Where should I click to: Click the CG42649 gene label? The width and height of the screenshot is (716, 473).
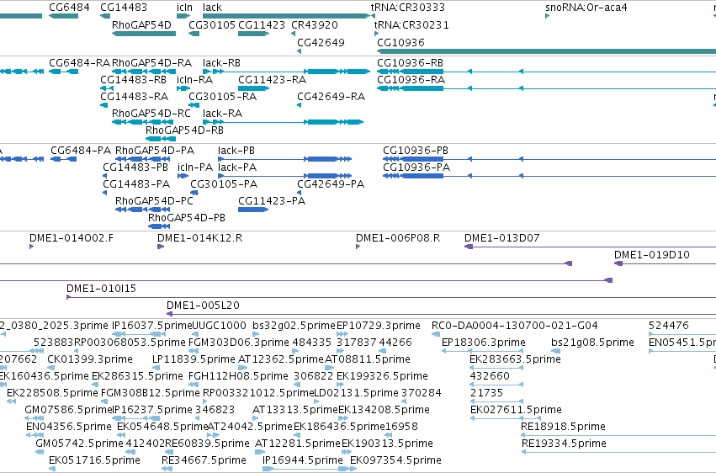click(x=321, y=42)
